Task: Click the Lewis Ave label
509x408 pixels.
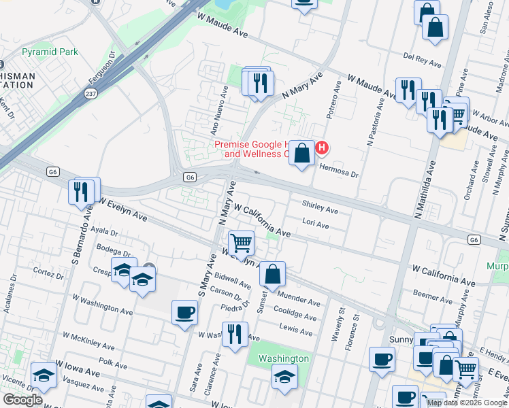Action: (x=296, y=330)
